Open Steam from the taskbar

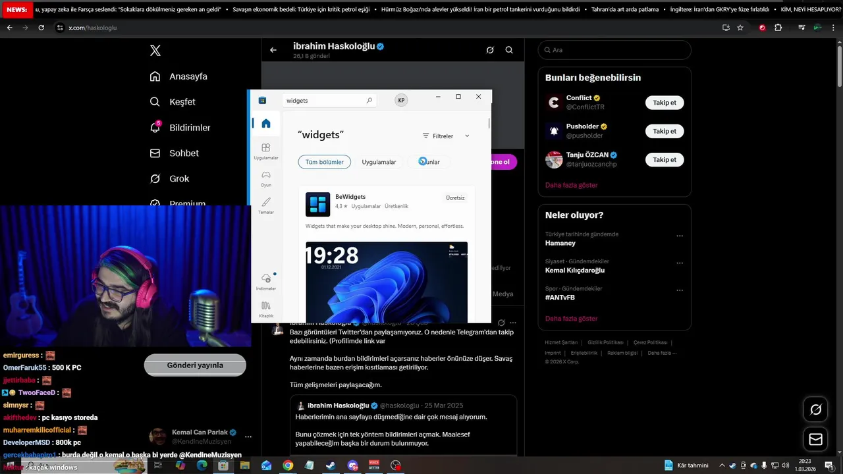coord(331,465)
